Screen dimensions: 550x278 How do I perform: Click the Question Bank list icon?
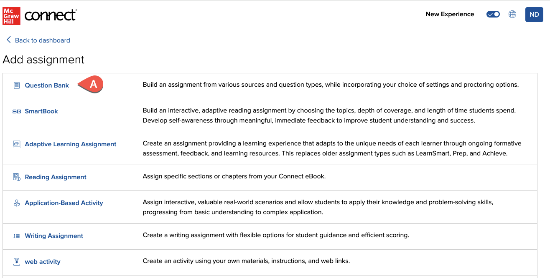(17, 85)
